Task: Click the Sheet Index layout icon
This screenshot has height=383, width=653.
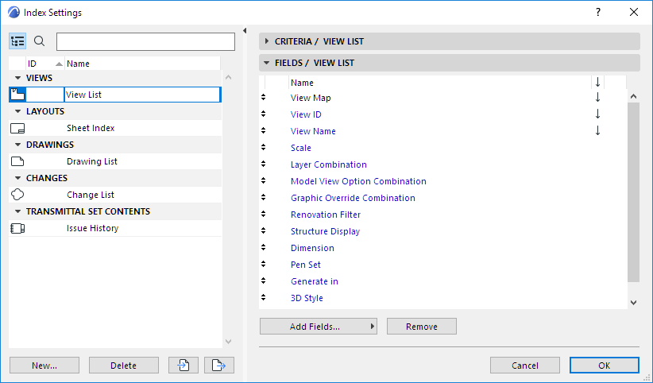Action: tap(17, 128)
